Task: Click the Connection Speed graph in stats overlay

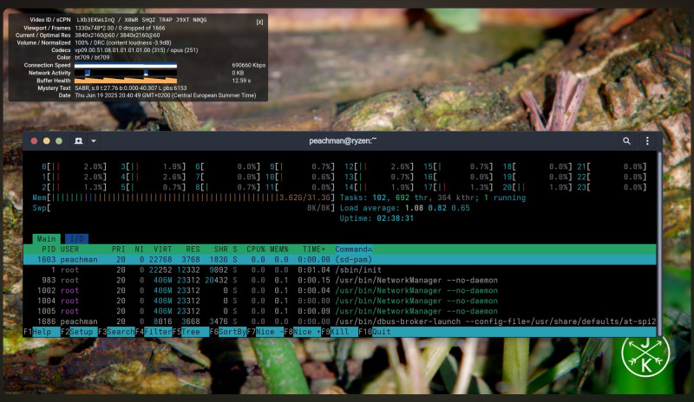Action: click(x=126, y=66)
